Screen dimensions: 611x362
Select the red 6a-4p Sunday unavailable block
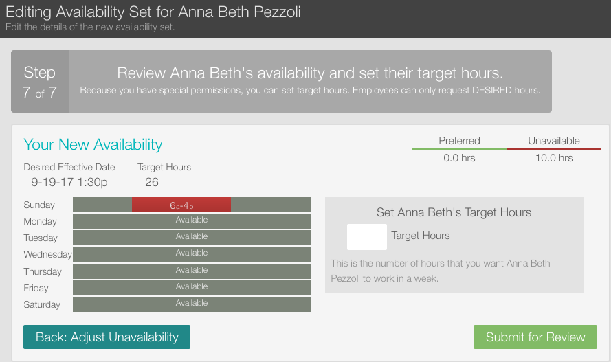pos(181,205)
